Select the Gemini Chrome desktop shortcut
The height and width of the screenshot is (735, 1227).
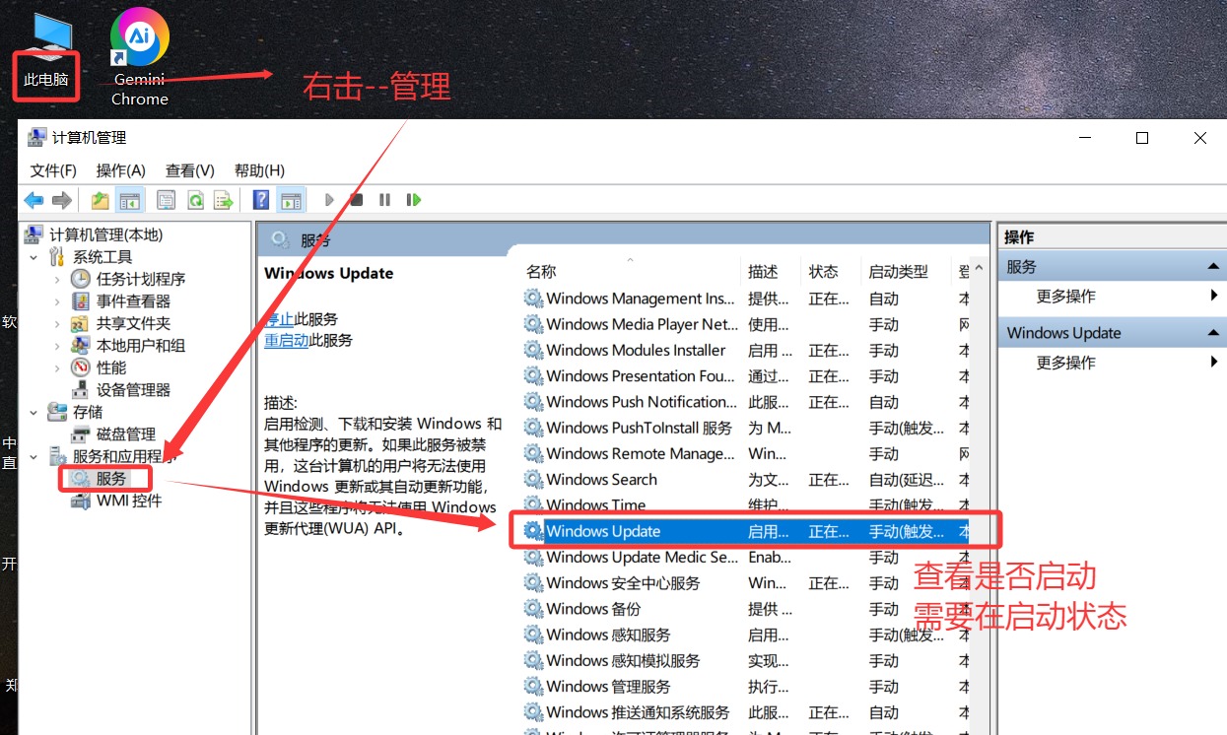[140, 57]
